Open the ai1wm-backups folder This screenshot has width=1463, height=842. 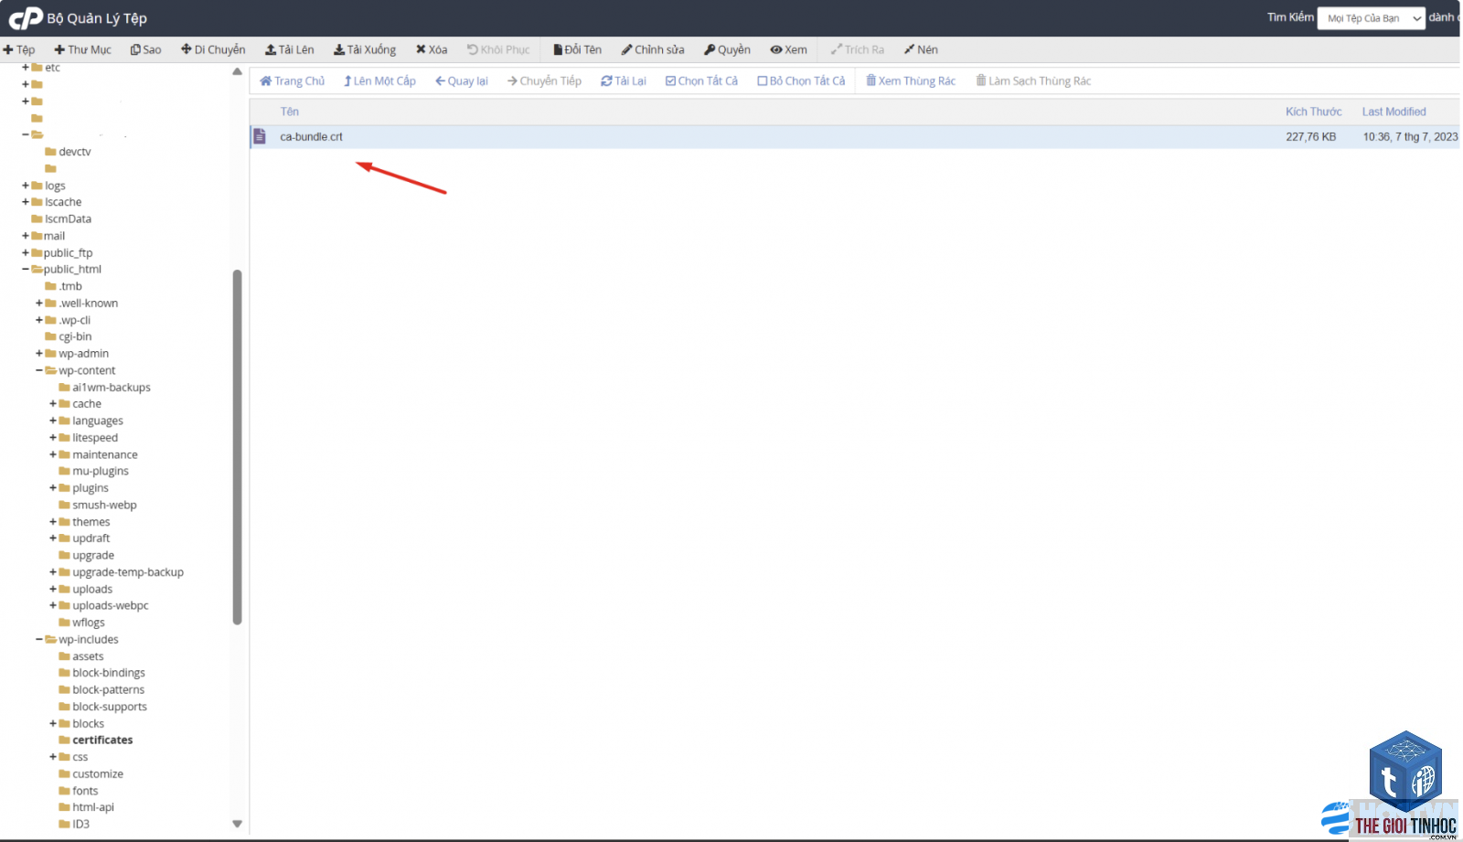pos(112,388)
